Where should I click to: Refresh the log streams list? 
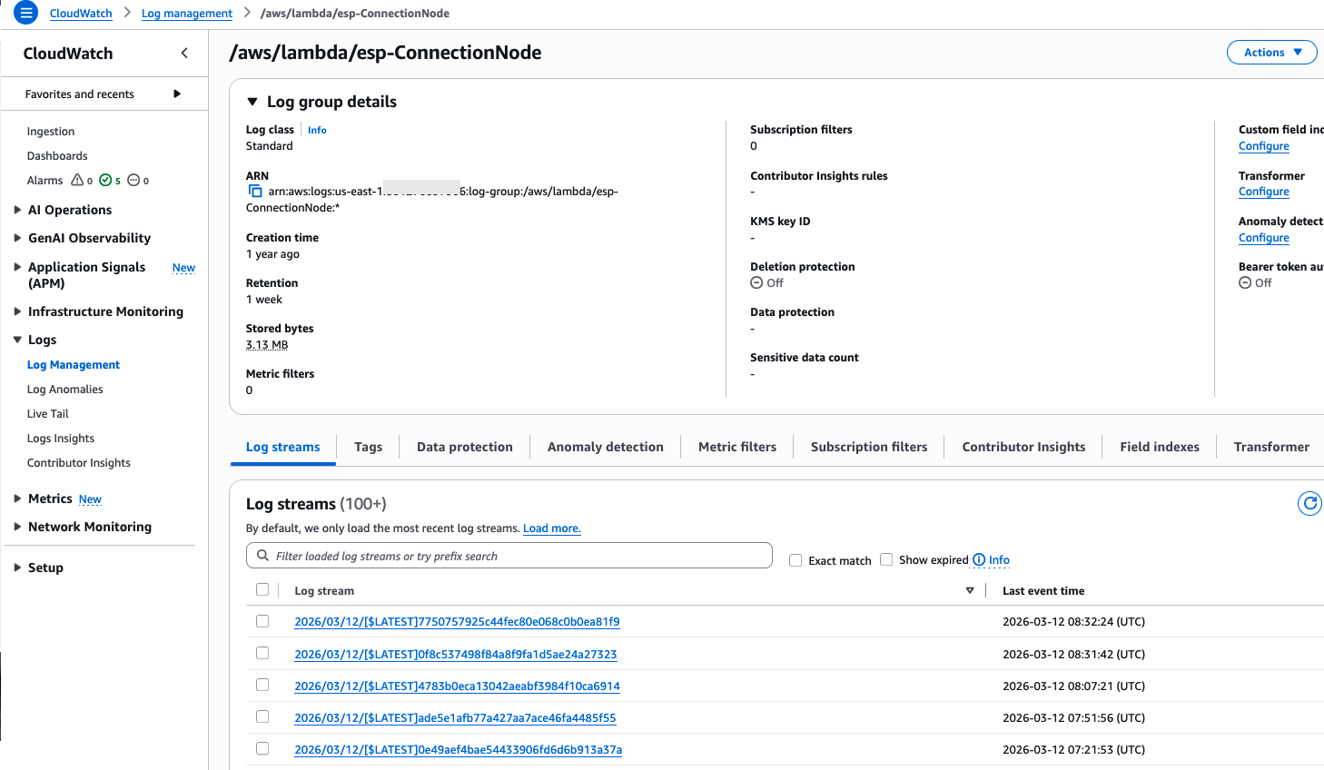[x=1309, y=503]
